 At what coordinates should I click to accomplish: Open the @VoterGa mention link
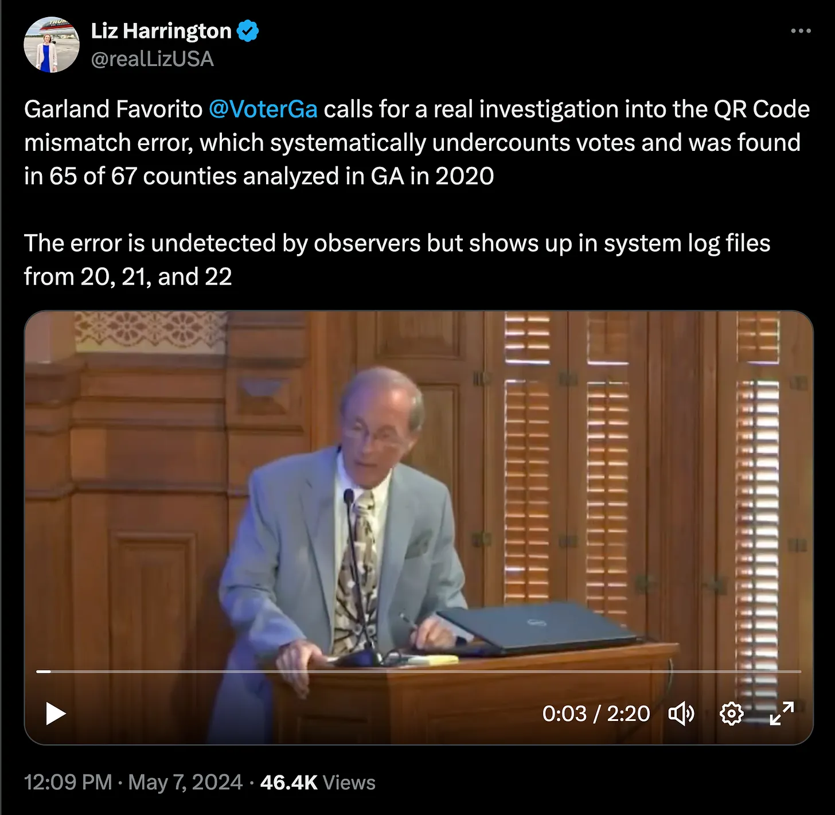point(263,109)
